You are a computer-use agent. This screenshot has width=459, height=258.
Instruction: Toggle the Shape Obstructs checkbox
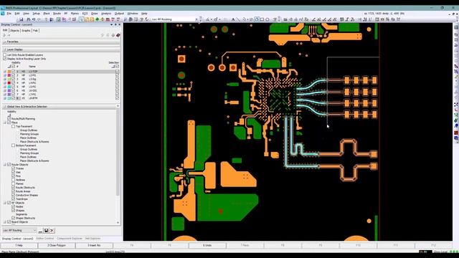[x=13, y=218]
